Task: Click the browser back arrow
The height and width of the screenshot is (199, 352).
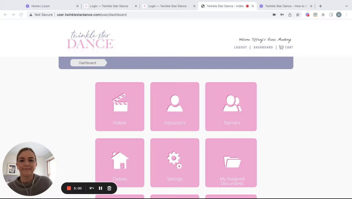Action: 5,15
